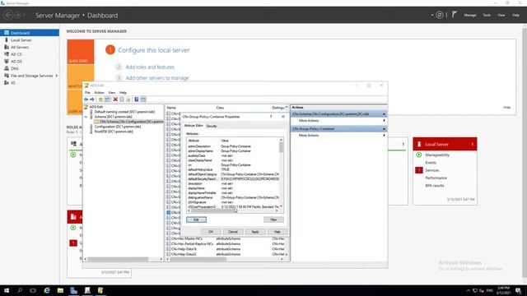Click attribute list horizontal scrollbar

click(x=233, y=210)
